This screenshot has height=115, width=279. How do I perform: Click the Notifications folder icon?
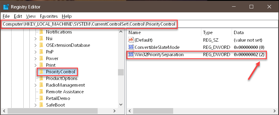[41, 32]
